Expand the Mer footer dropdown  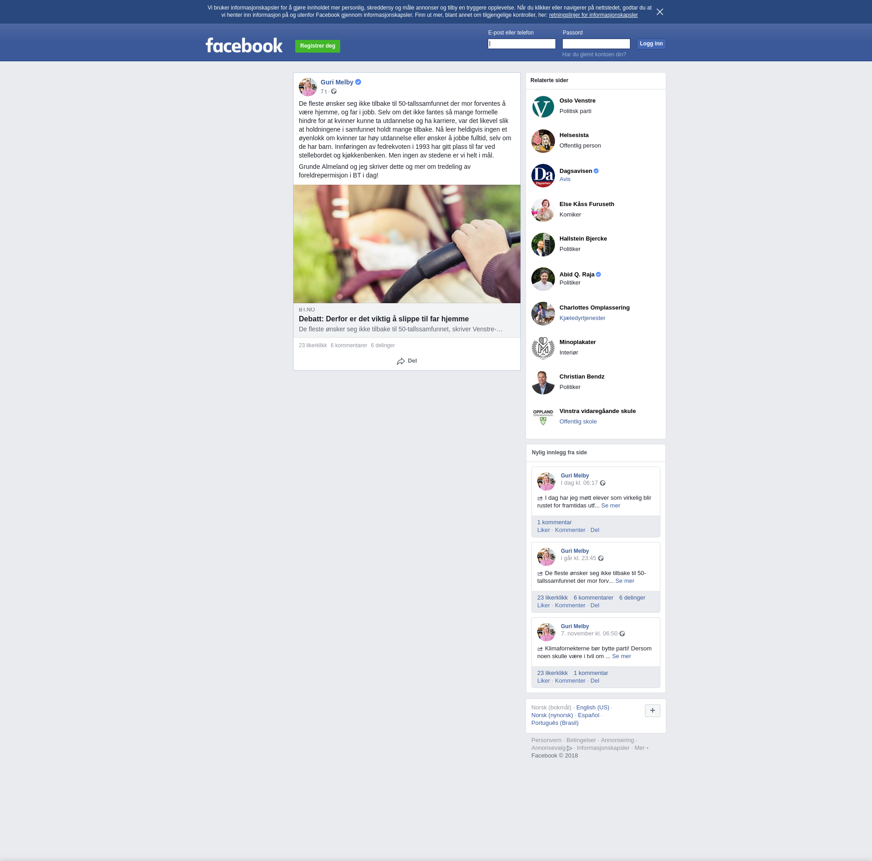[x=641, y=748]
